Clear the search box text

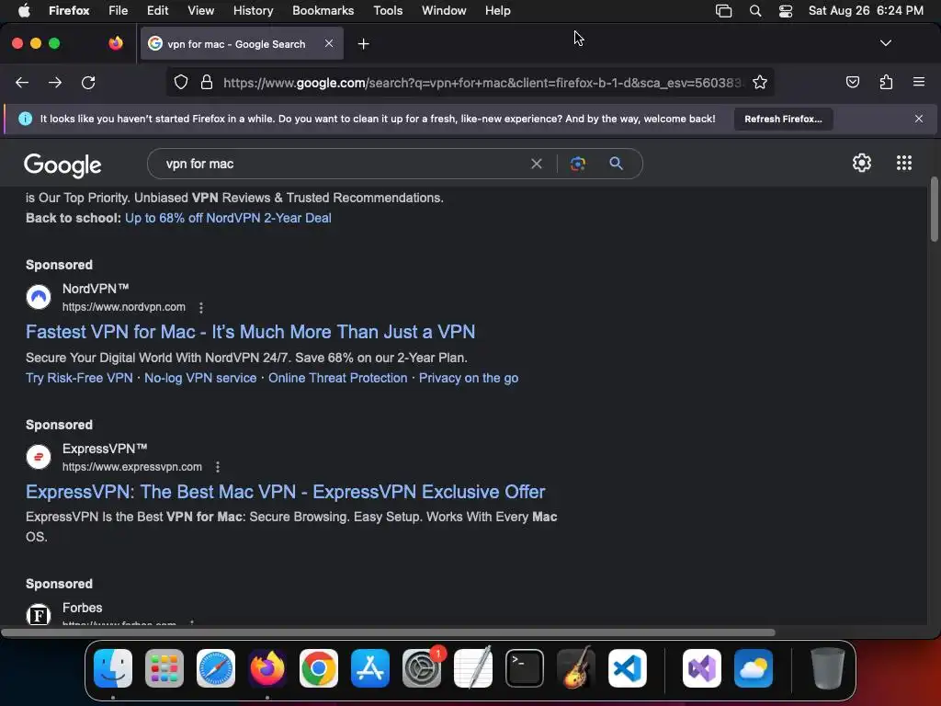tap(537, 164)
